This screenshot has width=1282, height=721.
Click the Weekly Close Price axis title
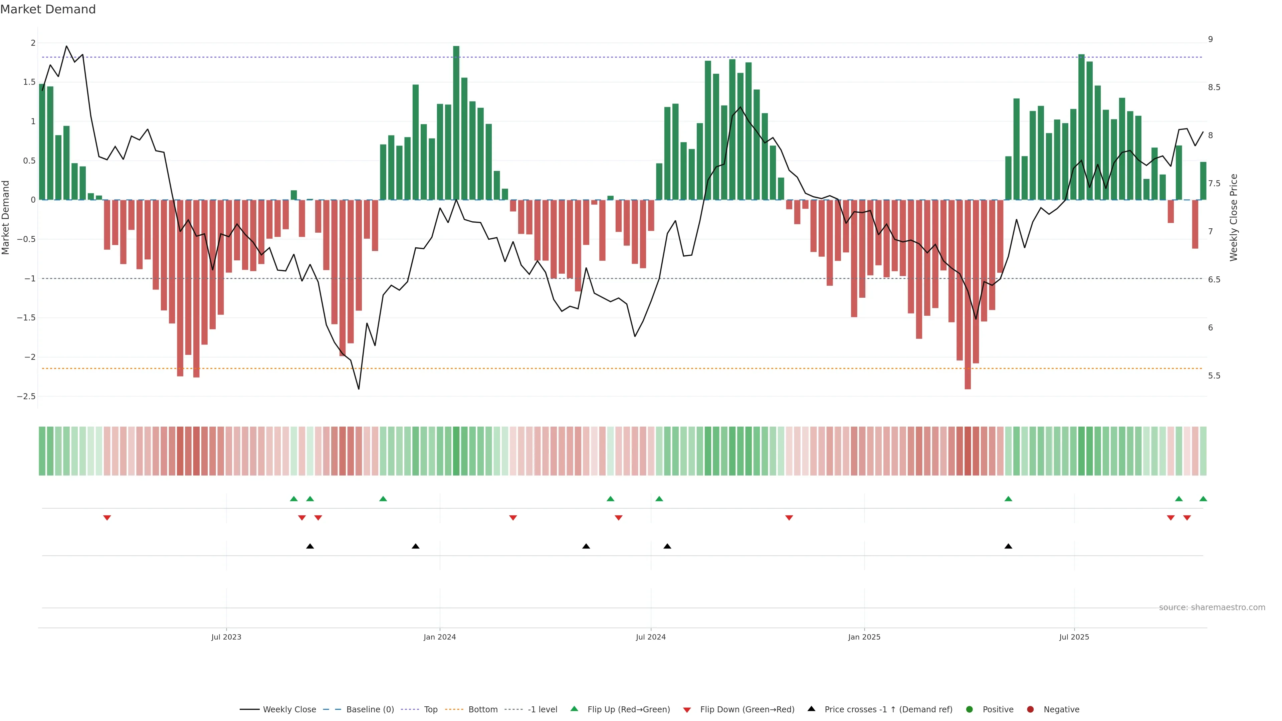[x=1233, y=217]
